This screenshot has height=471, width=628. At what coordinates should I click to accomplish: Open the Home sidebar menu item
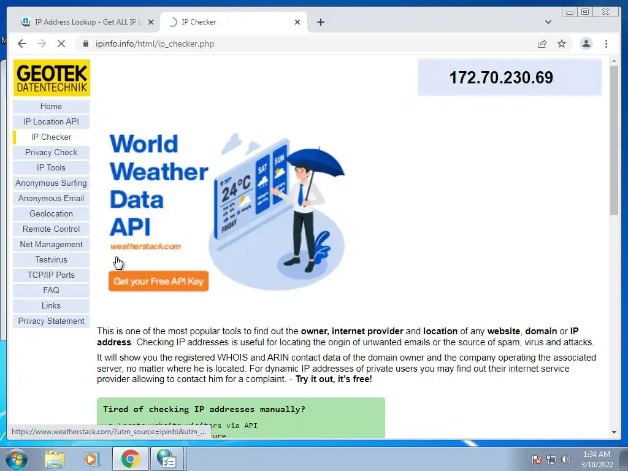tap(51, 107)
